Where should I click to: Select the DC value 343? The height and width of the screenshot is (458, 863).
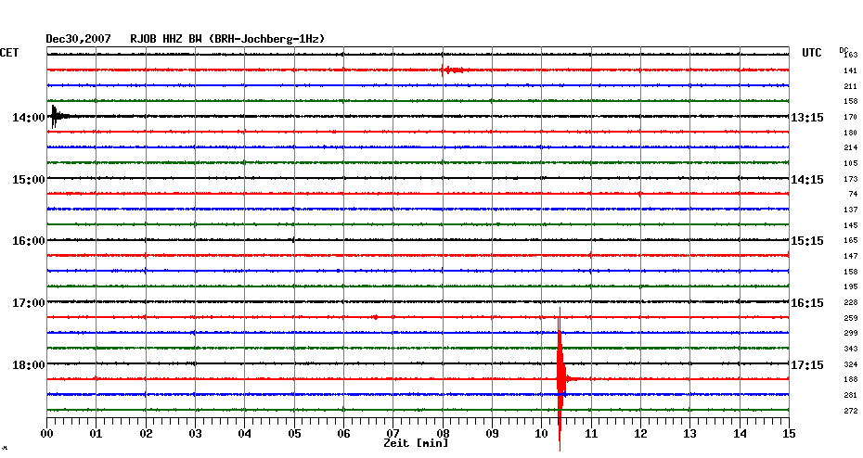pos(850,350)
